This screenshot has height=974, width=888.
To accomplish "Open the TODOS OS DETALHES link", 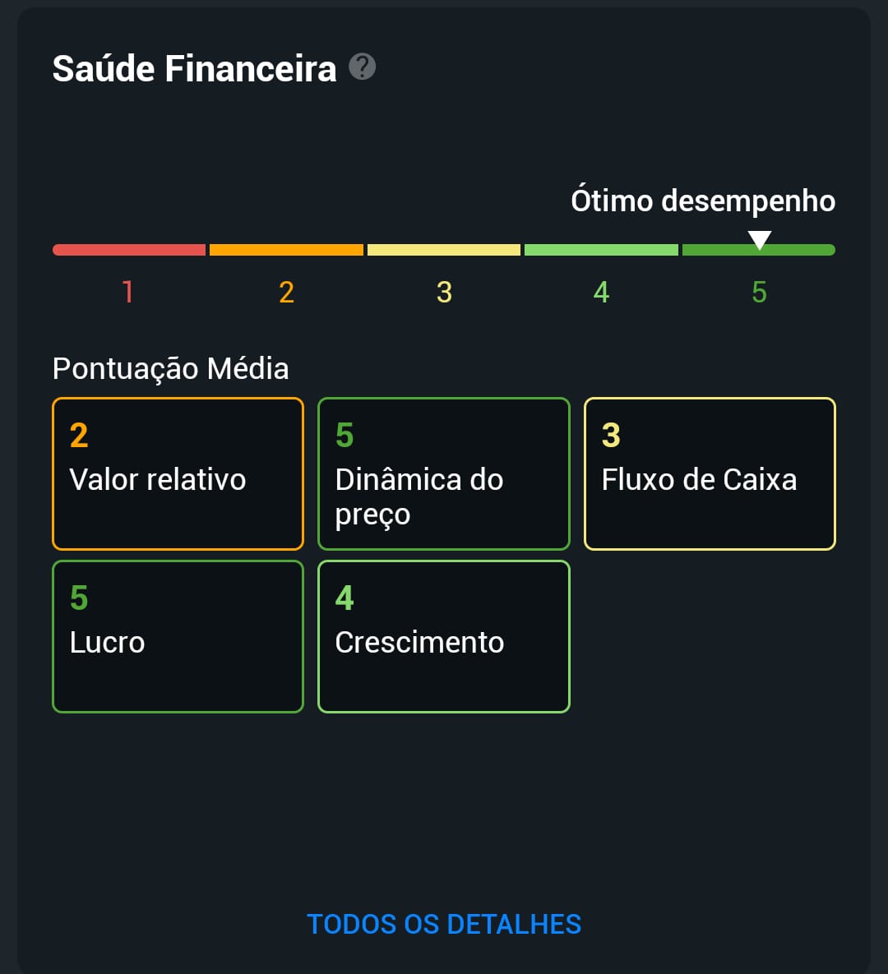I will tap(444, 925).
